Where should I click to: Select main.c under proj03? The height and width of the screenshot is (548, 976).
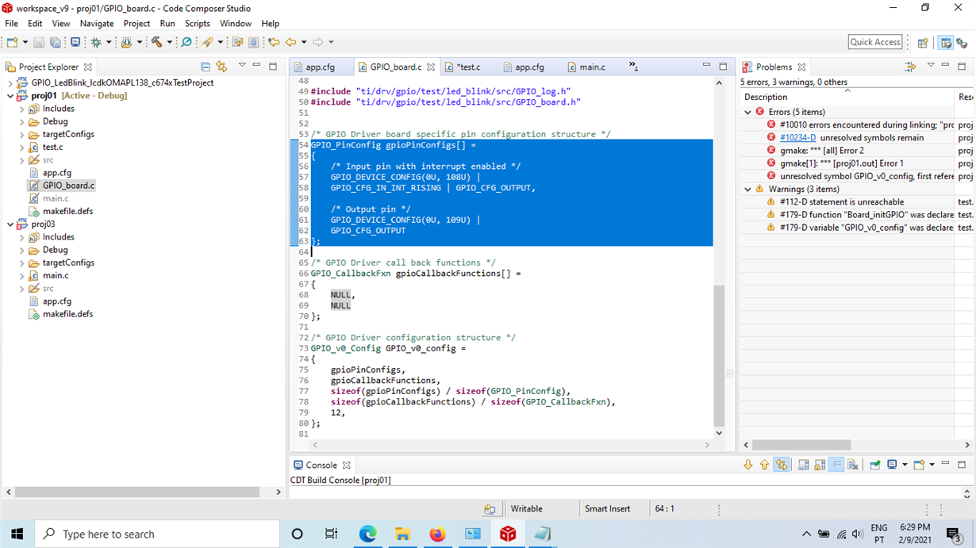point(56,276)
